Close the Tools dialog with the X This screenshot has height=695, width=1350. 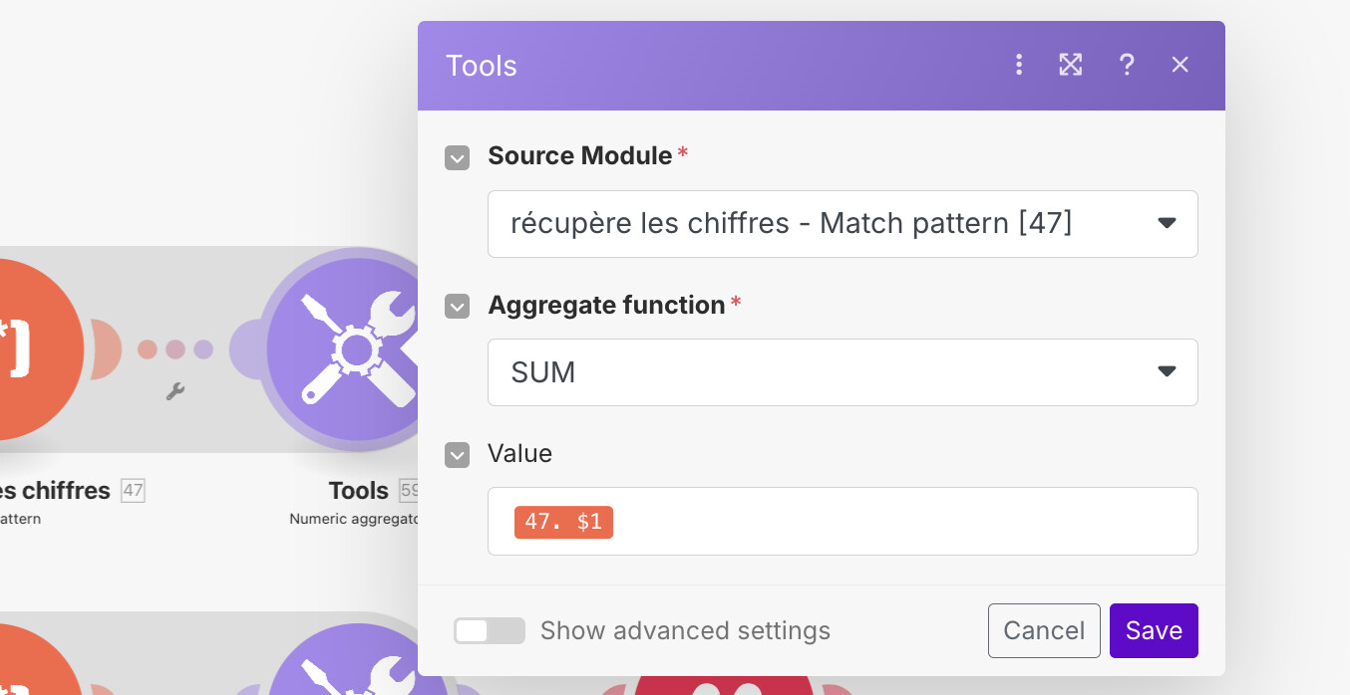click(x=1181, y=65)
